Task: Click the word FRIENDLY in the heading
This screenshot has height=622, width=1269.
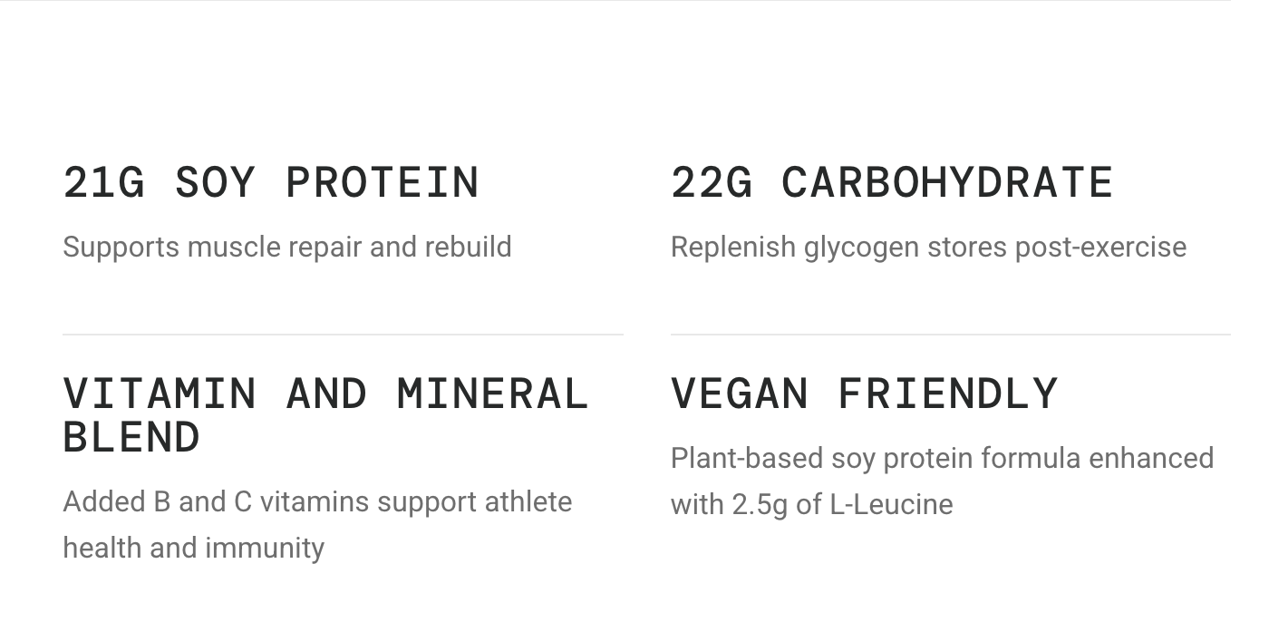Action: (948, 394)
